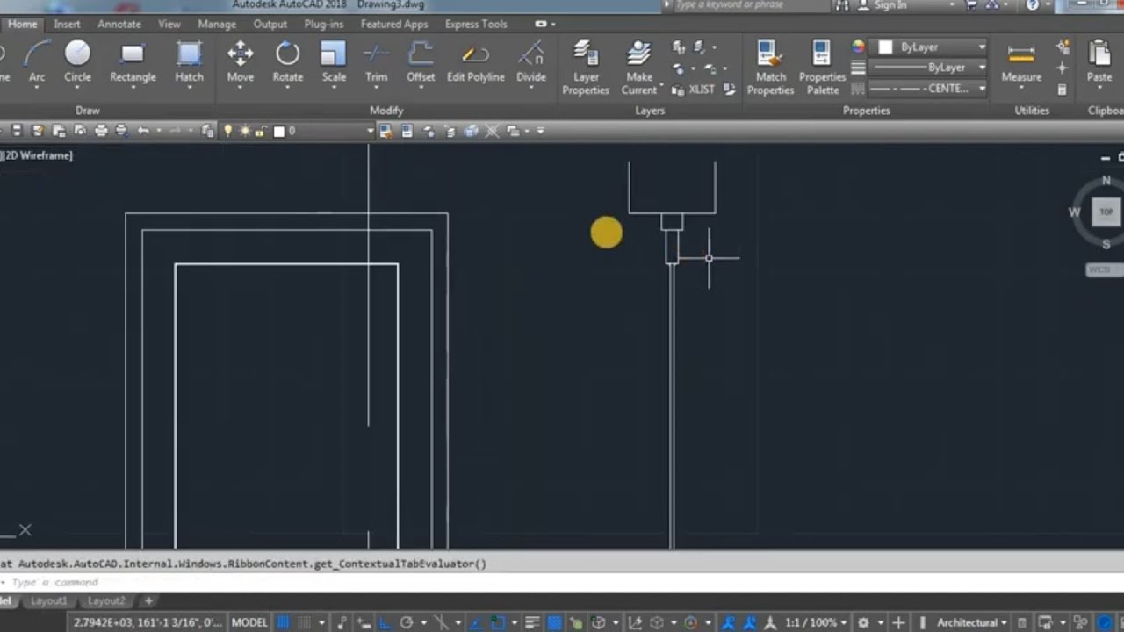1124x632 pixels.
Task: Switch to the Layout2 tab
Action: tap(106, 601)
